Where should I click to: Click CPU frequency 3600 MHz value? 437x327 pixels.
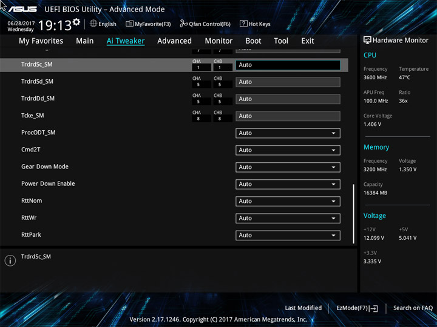pyautogui.click(x=375, y=78)
